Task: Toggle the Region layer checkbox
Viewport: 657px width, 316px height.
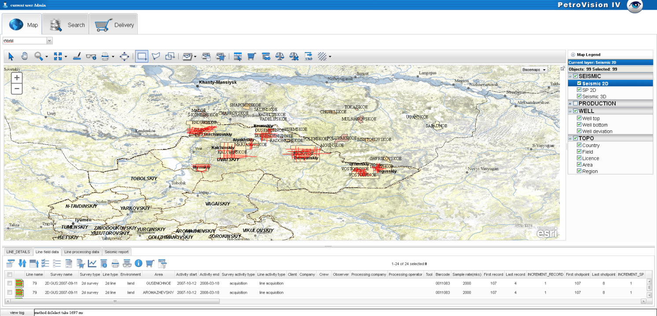Action: click(x=579, y=171)
